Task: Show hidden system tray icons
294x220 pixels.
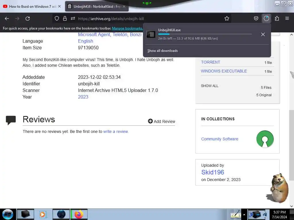Action: (244, 215)
